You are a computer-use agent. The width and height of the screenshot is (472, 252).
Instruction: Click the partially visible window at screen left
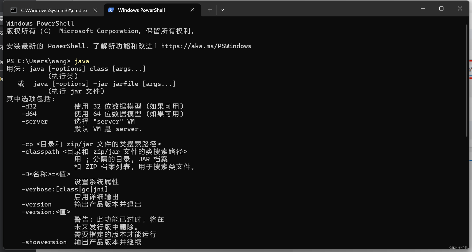click(x=2, y=54)
